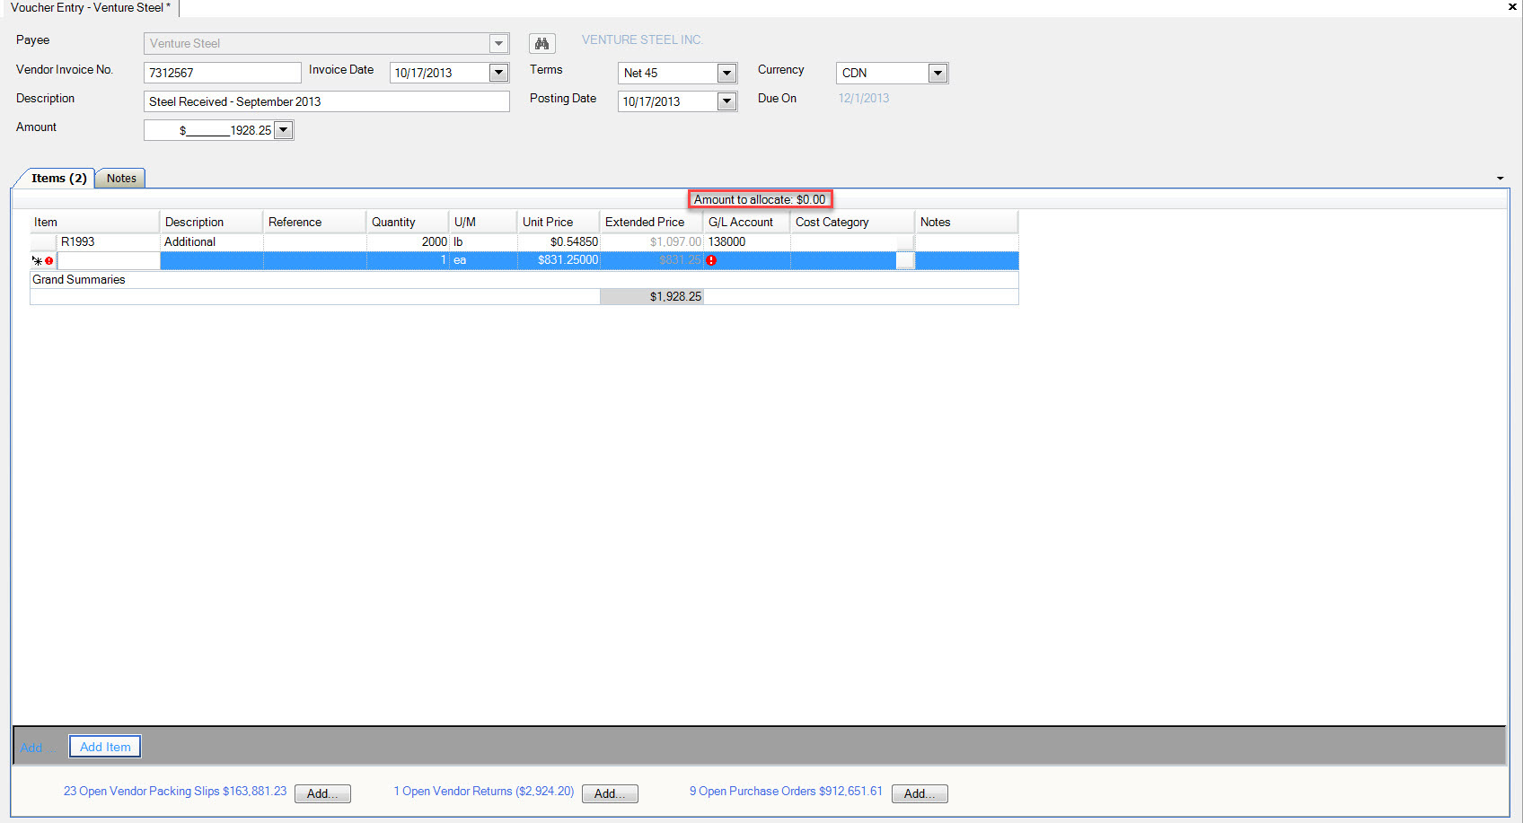Screen dimensions: 1523x823
Task: Click Add next to Open Purchase Orders
Action: click(920, 793)
